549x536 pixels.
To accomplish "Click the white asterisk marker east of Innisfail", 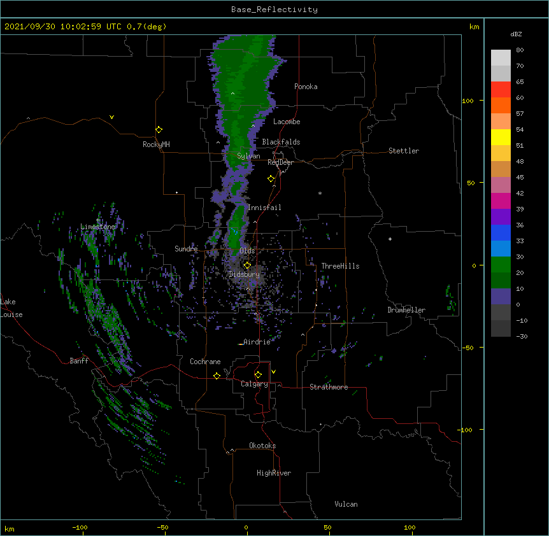I will click(x=320, y=193).
